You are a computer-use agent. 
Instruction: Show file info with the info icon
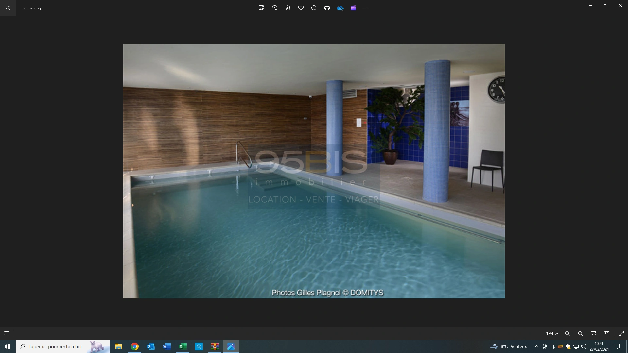(314, 8)
